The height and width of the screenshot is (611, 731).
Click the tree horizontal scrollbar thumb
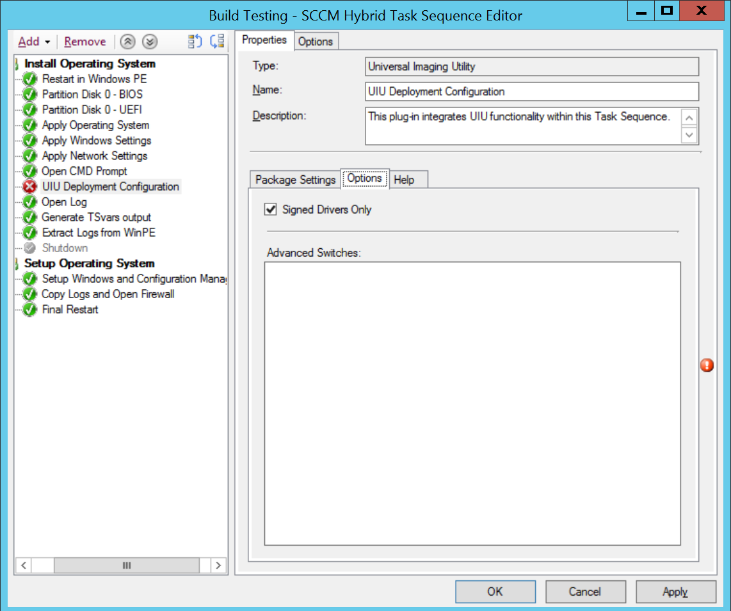click(126, 566)
